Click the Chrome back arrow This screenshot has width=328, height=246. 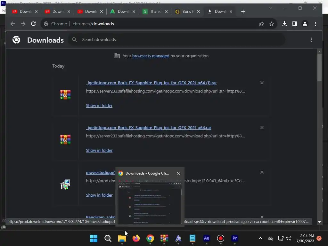click(13, 24)
